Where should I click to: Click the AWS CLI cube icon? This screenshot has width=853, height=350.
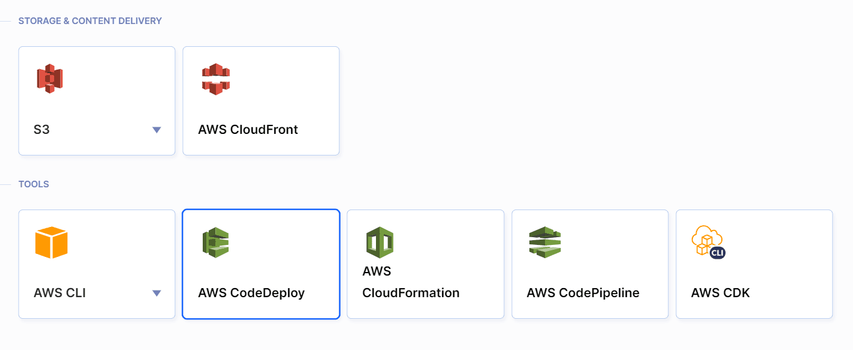coord(52,243)
